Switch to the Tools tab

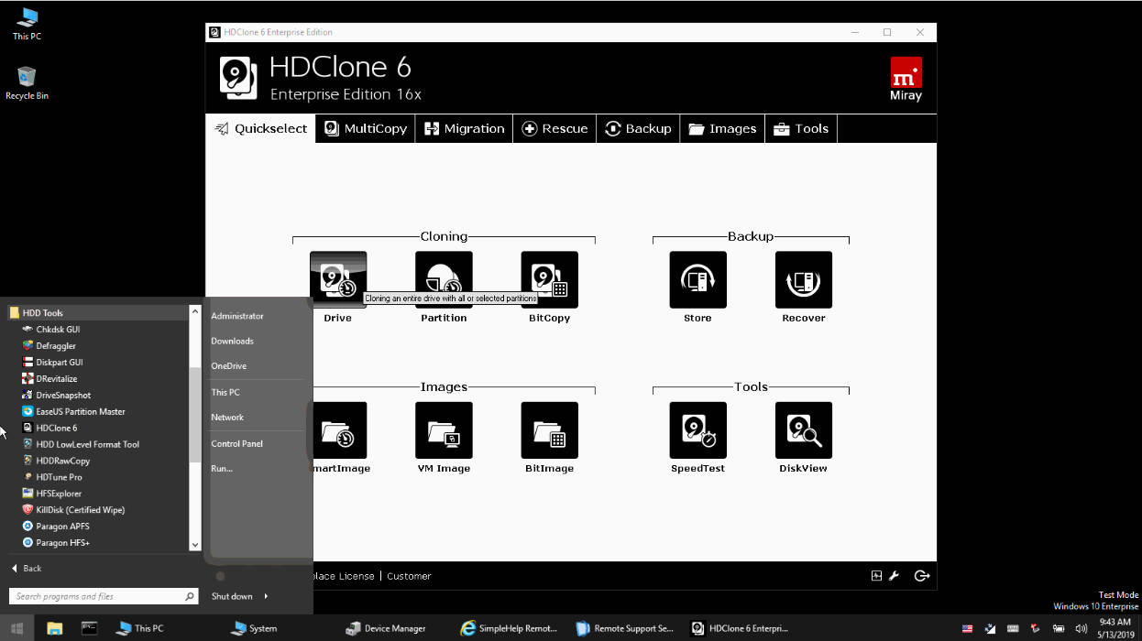(x=800, y=129)
